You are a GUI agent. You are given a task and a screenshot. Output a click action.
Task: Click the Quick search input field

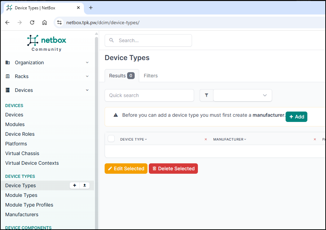click(149, 95)
